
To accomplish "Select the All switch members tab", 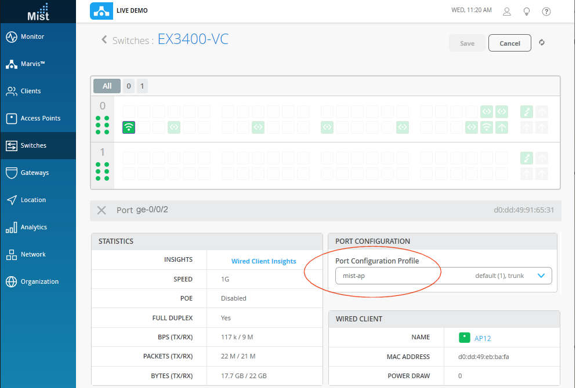I will [x=107, y=86].
